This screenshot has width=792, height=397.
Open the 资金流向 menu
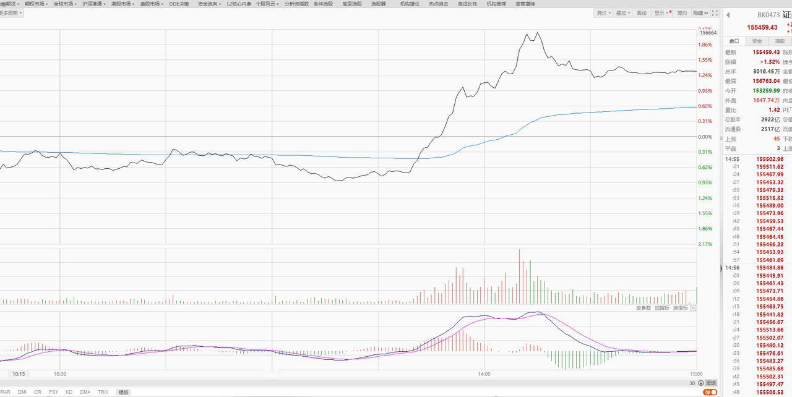(x=209, y=4)
